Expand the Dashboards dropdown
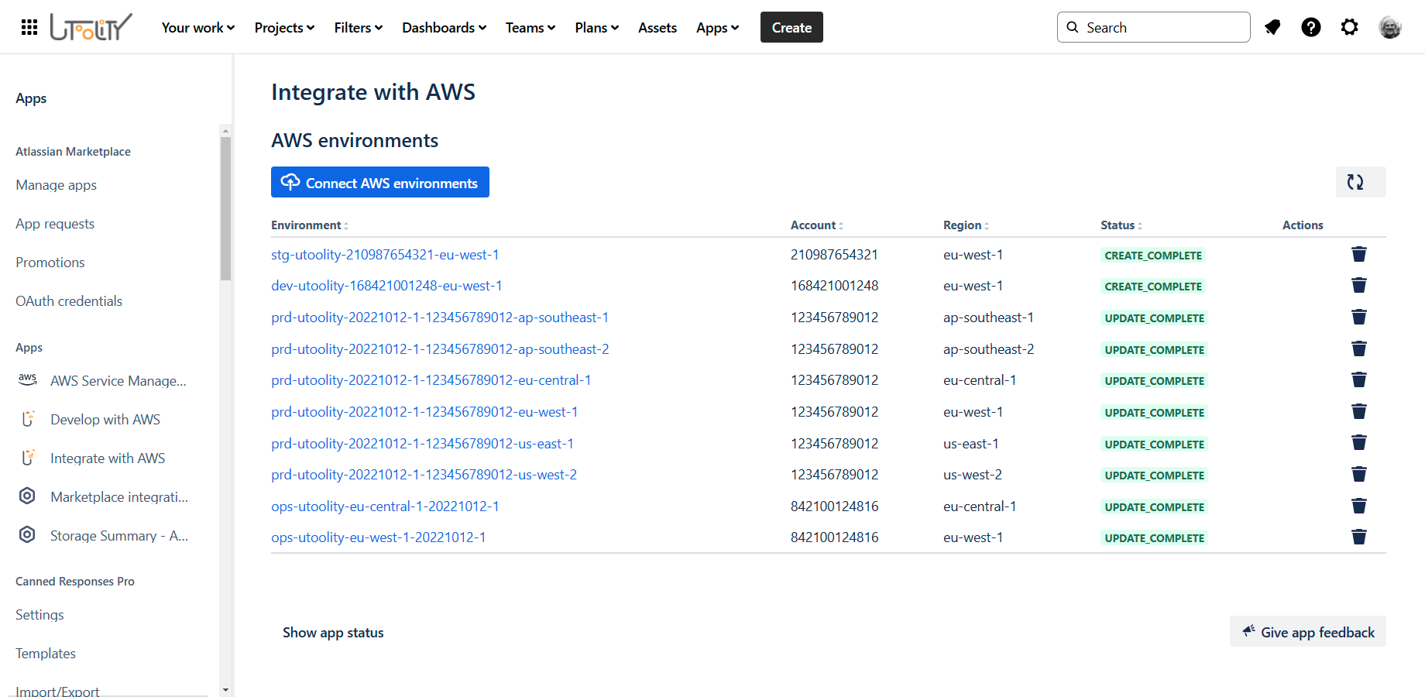1425x697 pixels. point(444,28)
